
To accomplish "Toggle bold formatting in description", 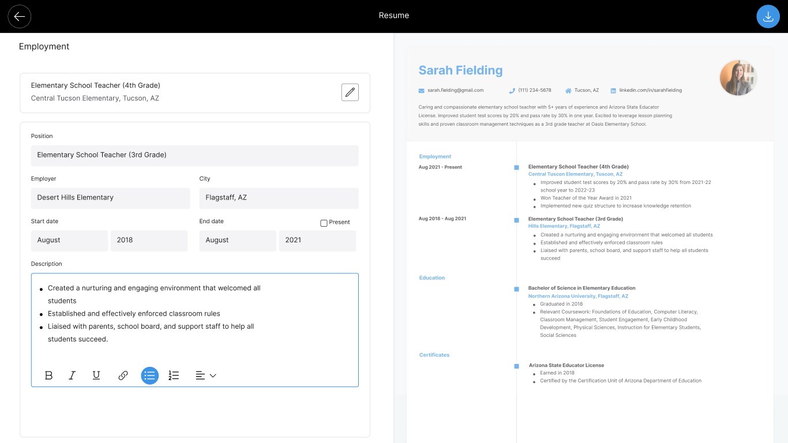I will [48, 376].
